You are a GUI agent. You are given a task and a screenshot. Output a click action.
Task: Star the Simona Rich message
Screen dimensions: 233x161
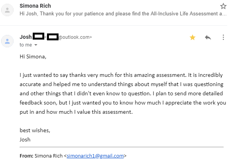(x=223, y=6)
